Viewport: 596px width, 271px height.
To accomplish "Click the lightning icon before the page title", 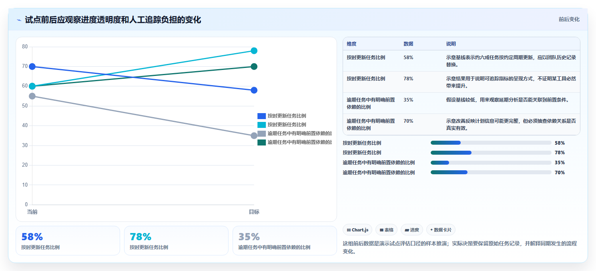I will (x=19, y=20).
